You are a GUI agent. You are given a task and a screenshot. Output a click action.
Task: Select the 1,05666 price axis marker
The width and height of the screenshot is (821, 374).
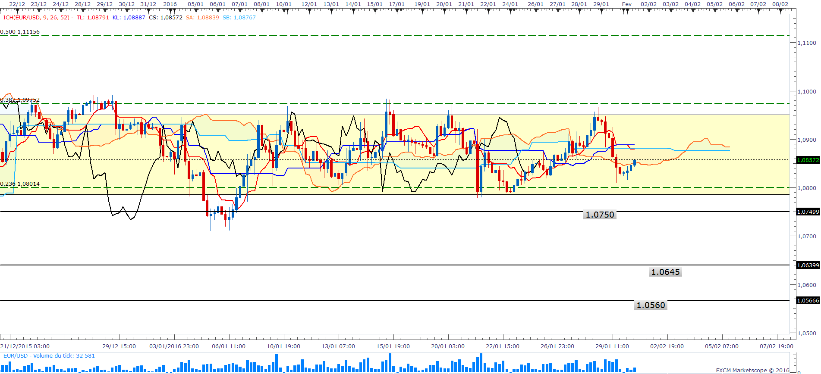(x=807, y=300)
